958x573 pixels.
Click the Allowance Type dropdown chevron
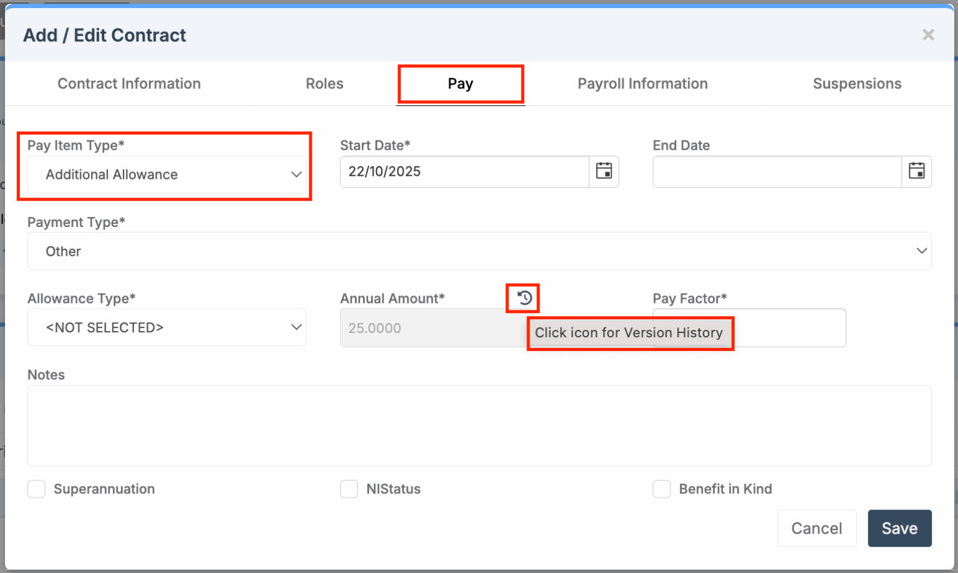click(296, 327)
